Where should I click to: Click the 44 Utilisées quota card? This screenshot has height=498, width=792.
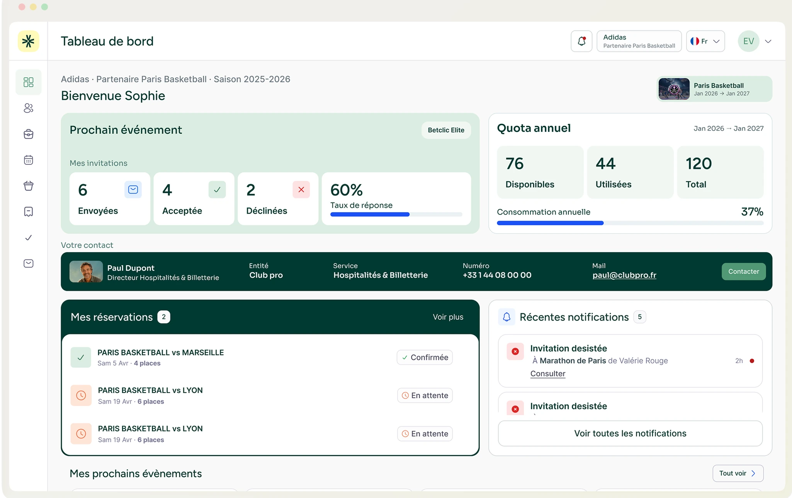630,172
